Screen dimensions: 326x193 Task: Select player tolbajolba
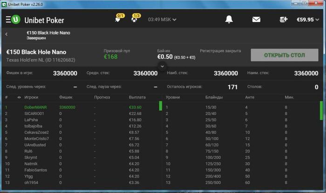coord(33,126)
